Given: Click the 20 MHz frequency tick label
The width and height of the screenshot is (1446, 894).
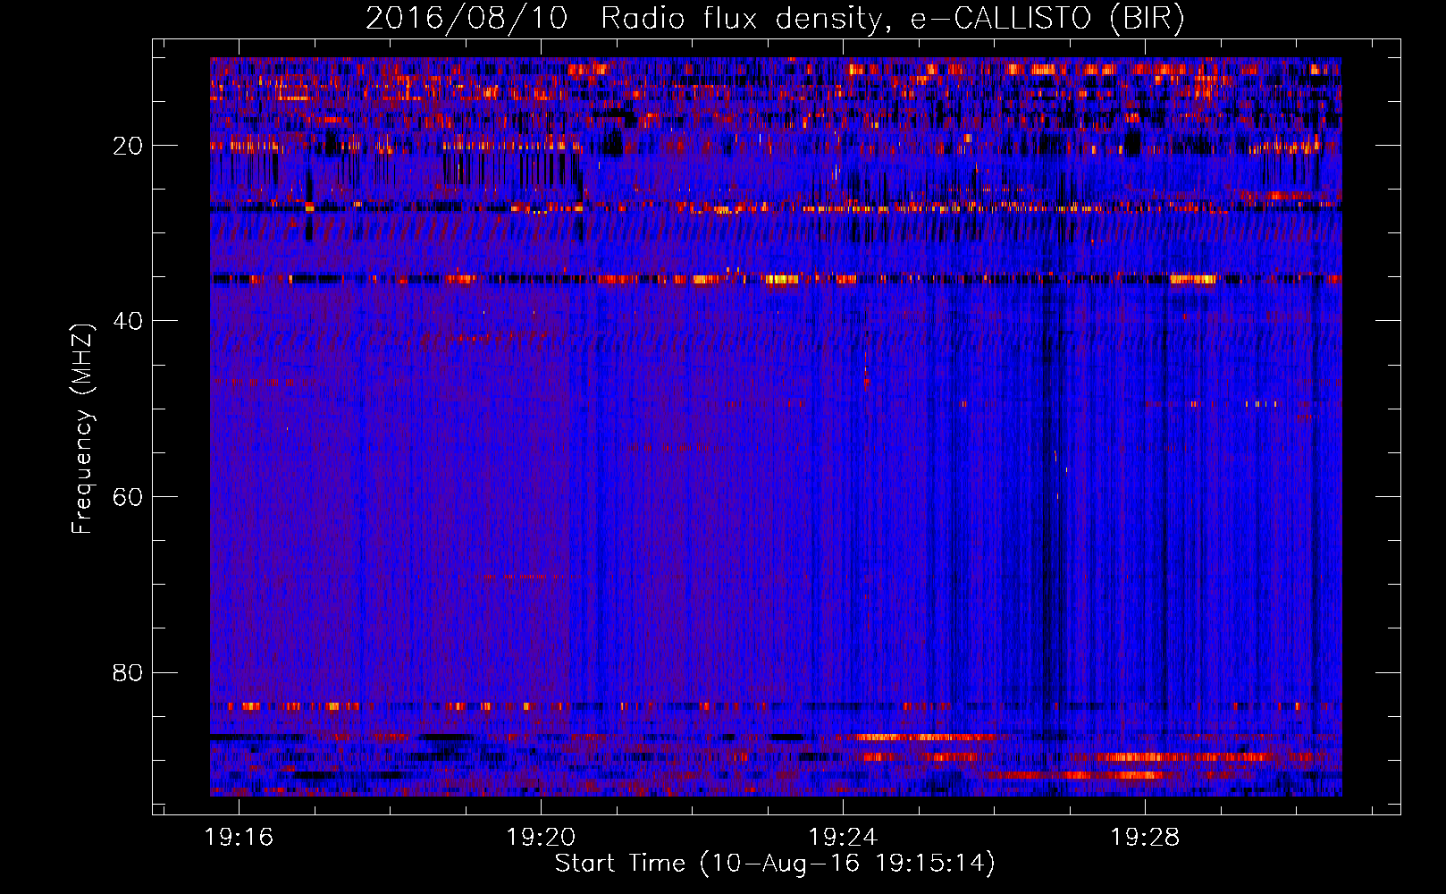Looking at the screenshot, I should (x=129, y=146).
